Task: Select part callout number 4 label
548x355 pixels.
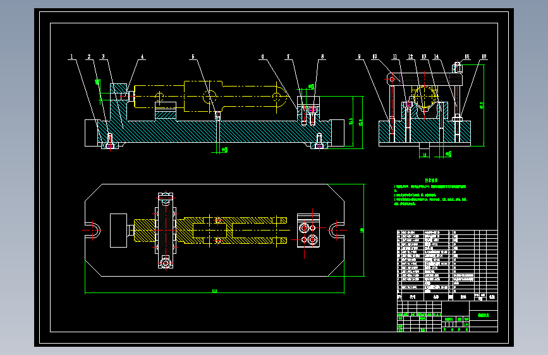Action: tap(142, 57)
